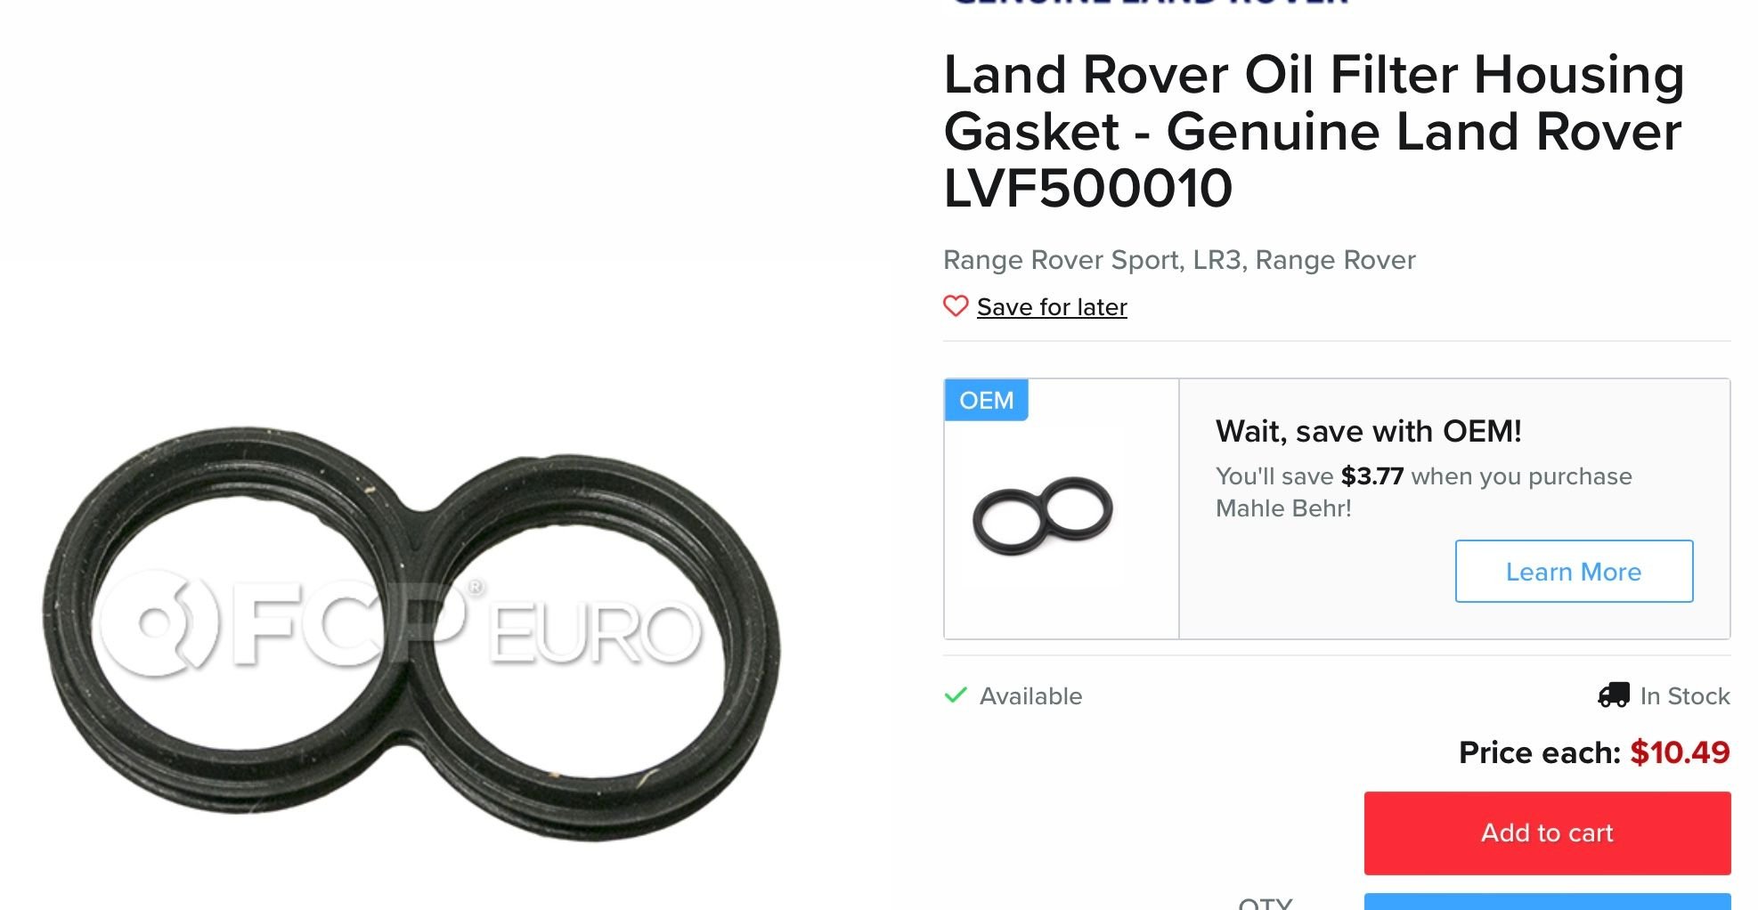This screenshot has height=910, width=1758.
Task: Click the blue button below Add to cart
Action: point(1547,901)
